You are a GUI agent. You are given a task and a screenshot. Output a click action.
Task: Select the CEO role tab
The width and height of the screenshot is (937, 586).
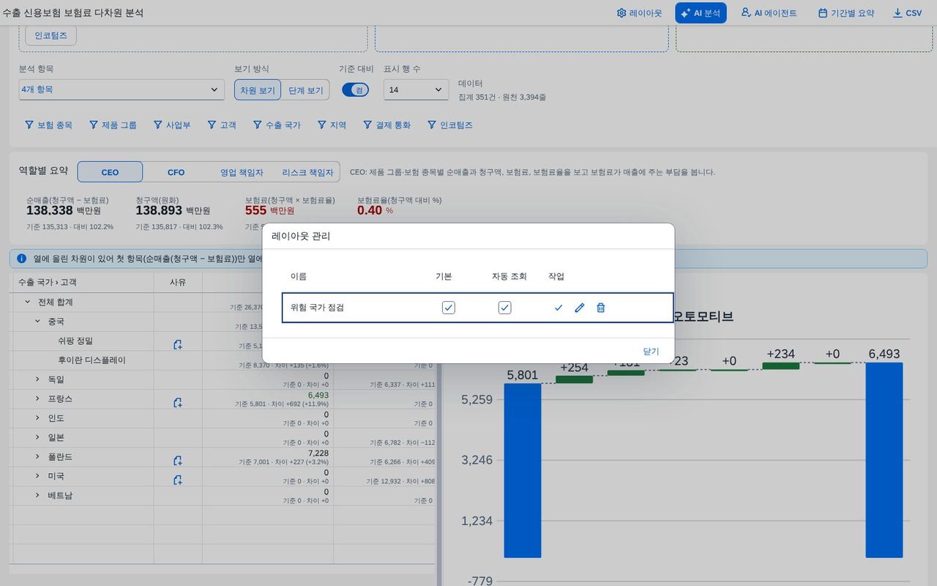point(110,172)
